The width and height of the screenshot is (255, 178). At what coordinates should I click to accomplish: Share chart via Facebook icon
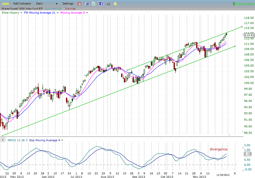click(x=101, y=4)
